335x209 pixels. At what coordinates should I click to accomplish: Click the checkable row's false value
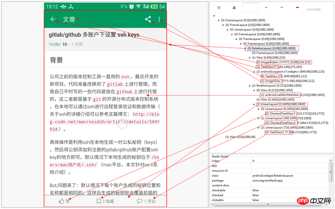point(255,191)
